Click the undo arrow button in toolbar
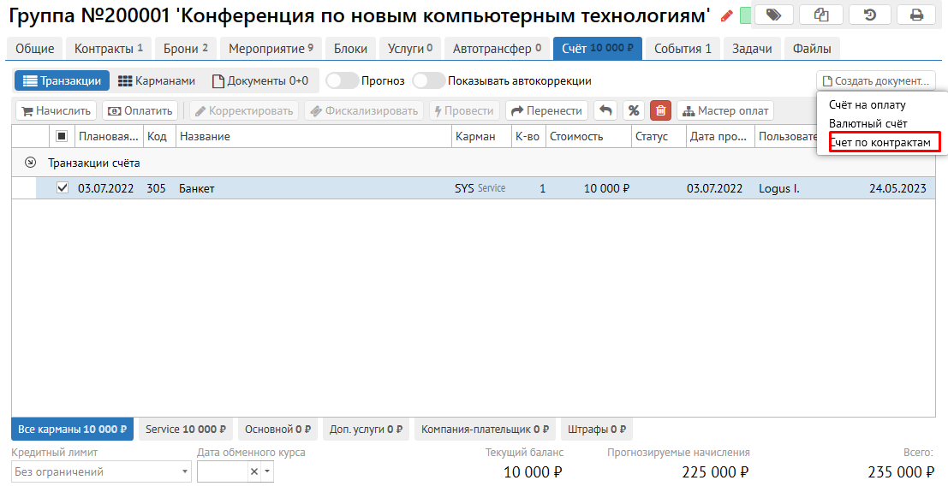 [605, 110]
